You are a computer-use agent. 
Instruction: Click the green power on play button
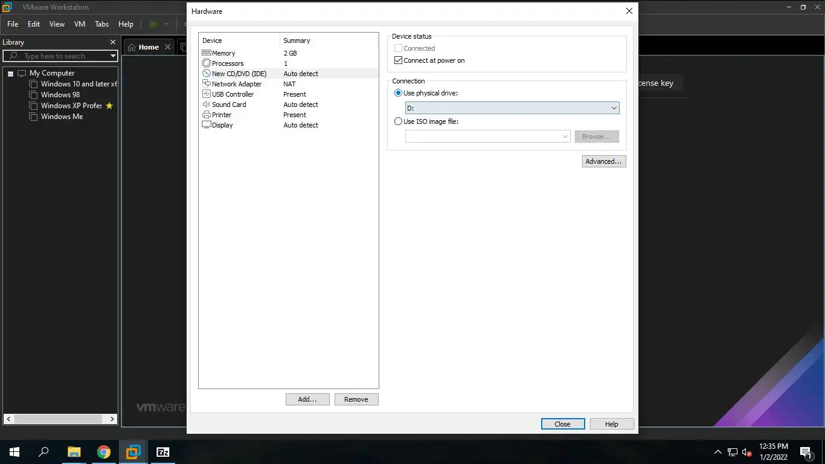(153, 24)
